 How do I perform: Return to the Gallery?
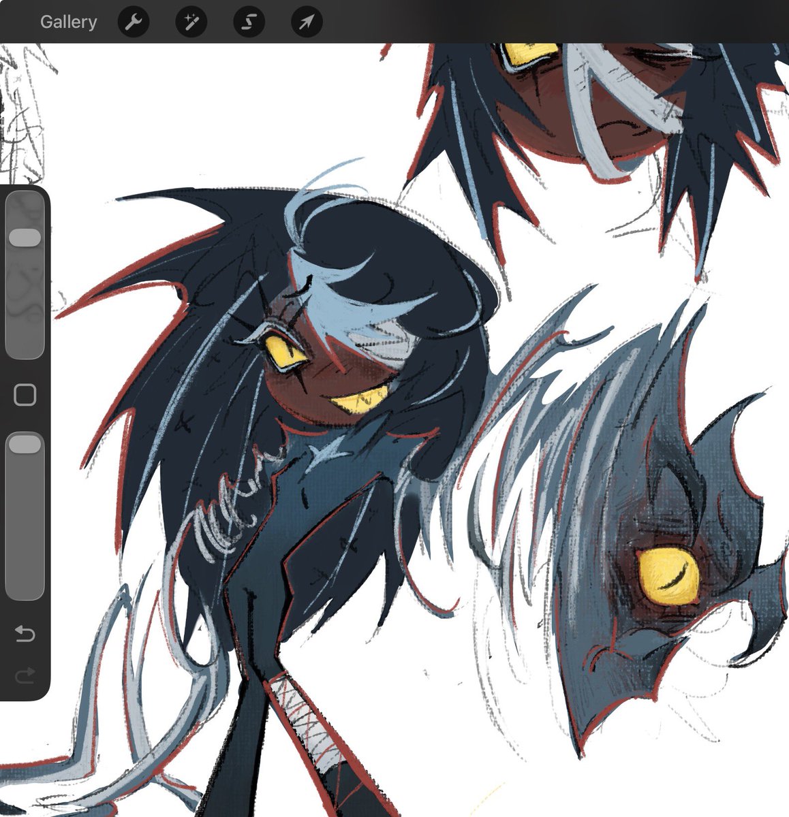pyautogui.click(x=68, y=22)
